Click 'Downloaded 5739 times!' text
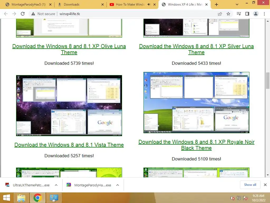This screenshot has width=270, height=203. (x=69, y=63)
